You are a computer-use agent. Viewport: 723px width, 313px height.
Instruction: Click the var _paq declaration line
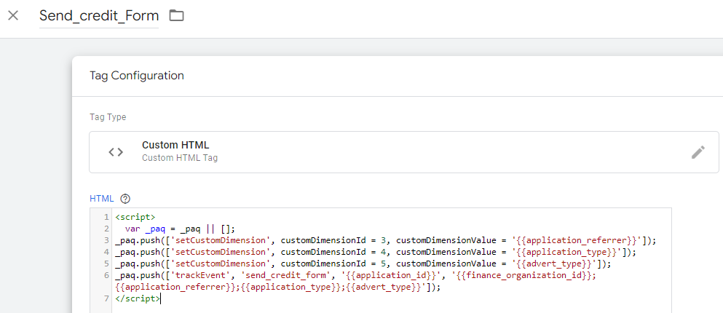point(180,229)
